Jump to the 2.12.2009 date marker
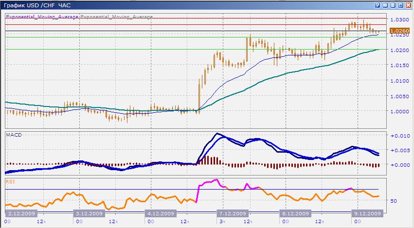The height and width of the screenshot is (228, 414). coord(20,213)
